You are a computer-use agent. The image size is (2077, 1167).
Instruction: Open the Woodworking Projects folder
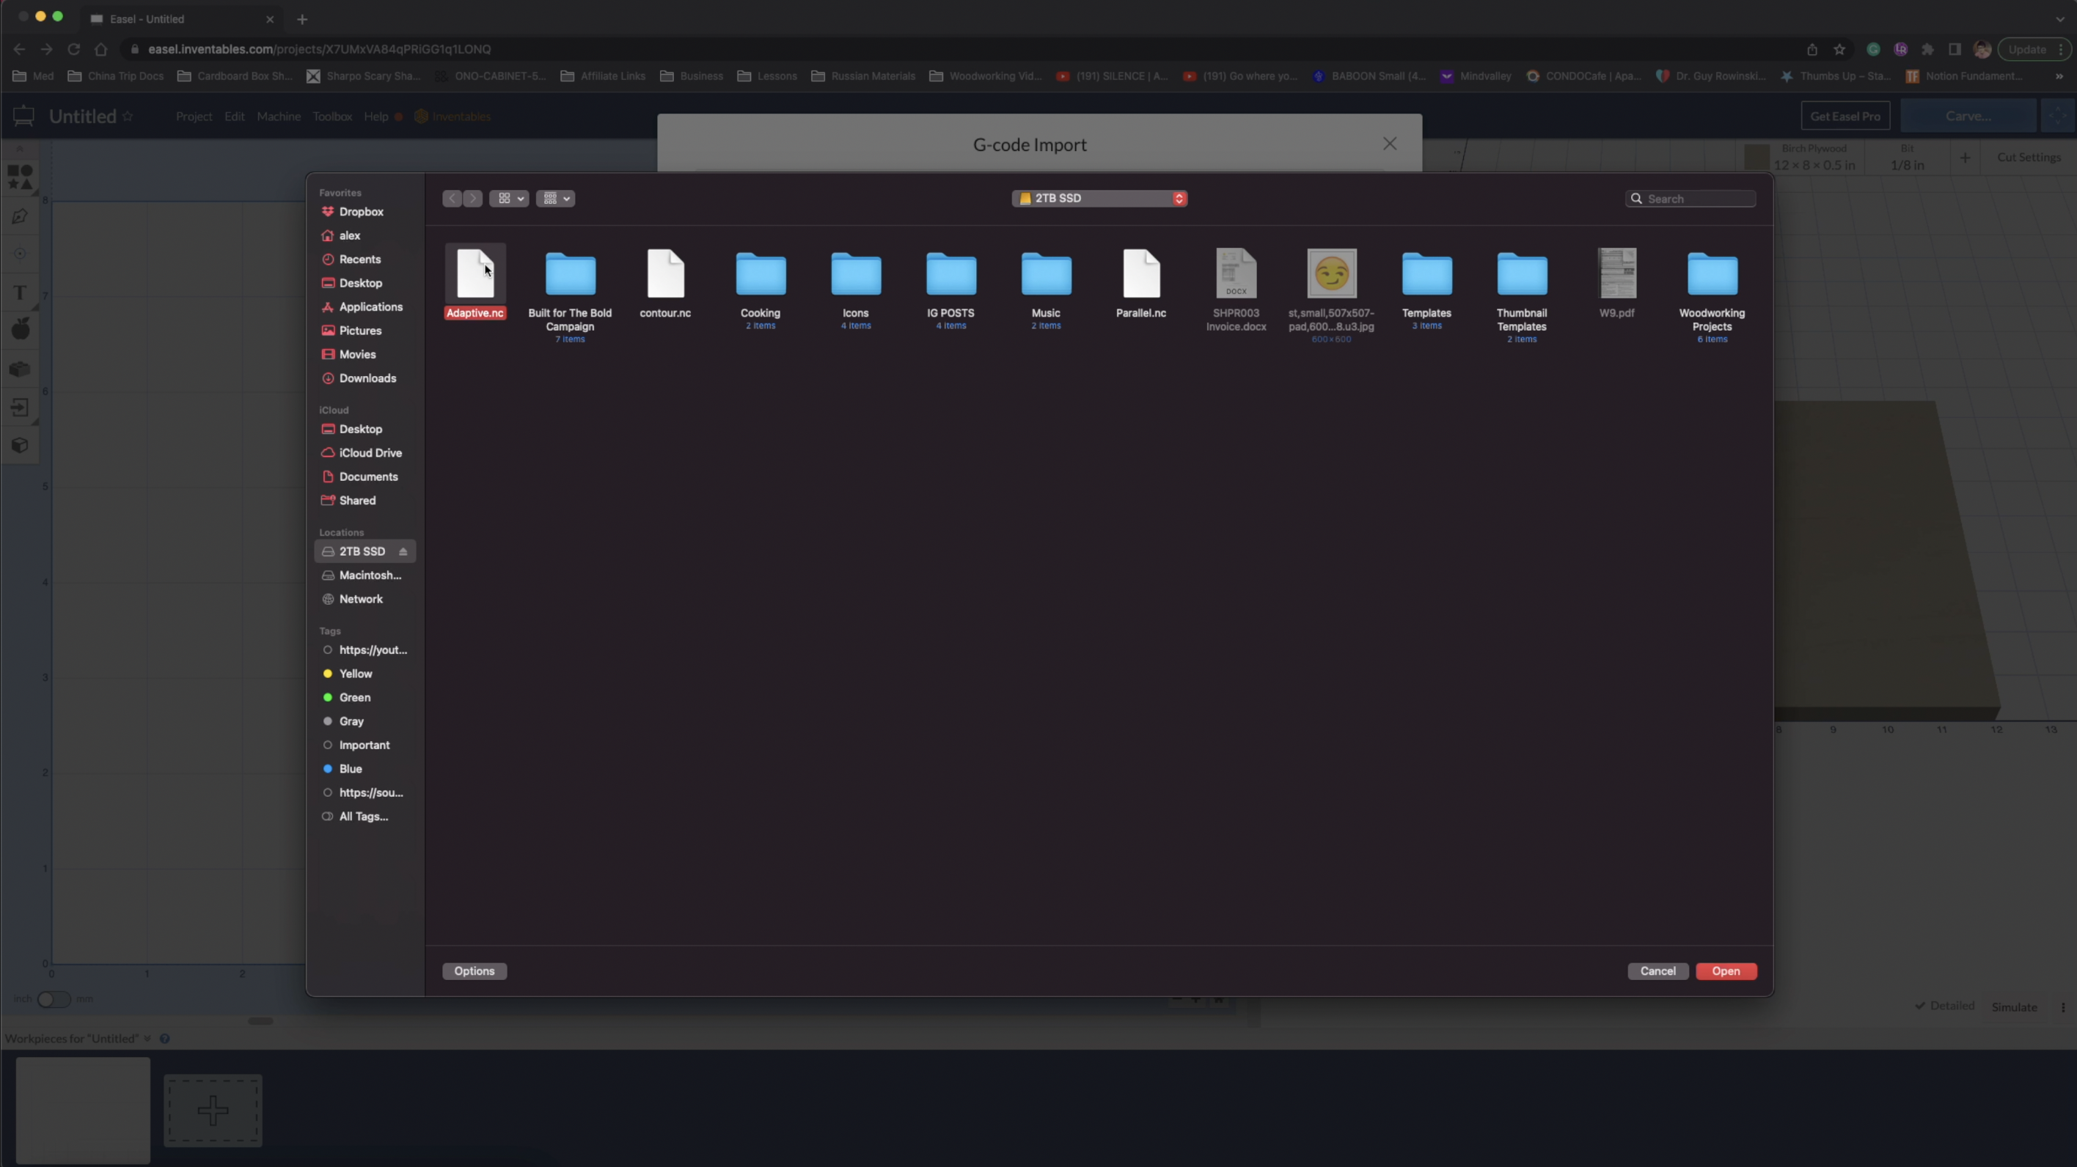[x=1712, y=276]
